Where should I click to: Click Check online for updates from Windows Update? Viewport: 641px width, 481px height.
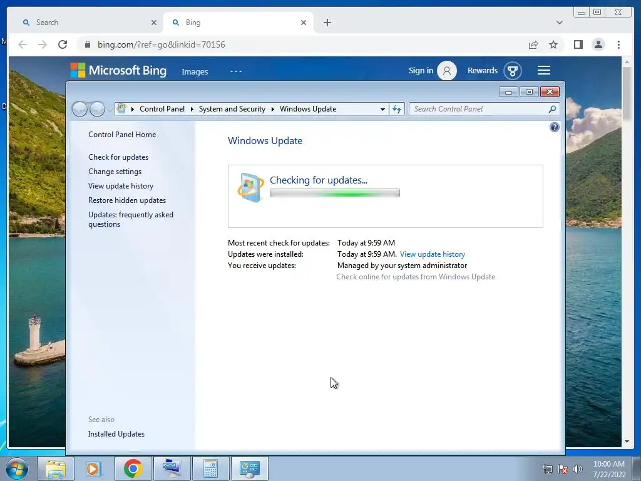[416, 277]
